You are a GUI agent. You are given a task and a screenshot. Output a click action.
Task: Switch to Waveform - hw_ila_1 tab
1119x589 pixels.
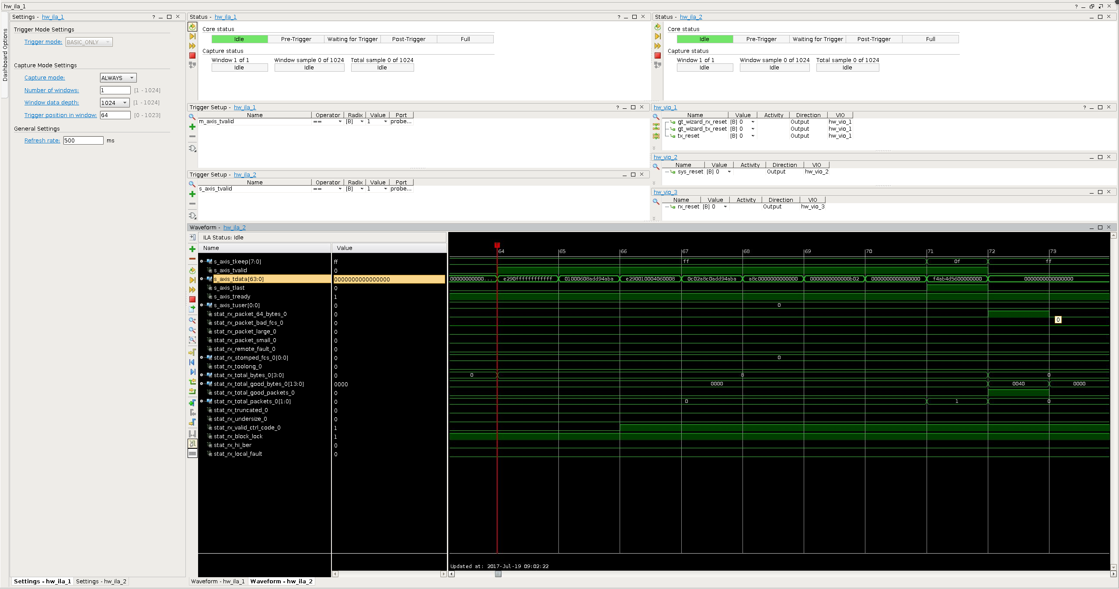click(x=218, y=581)
